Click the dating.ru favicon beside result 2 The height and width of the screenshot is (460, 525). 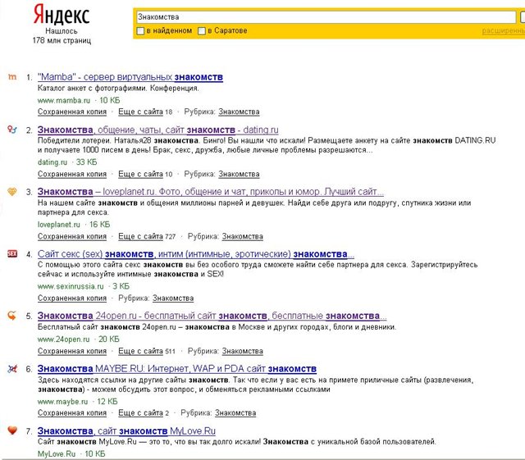coord(12,130)
